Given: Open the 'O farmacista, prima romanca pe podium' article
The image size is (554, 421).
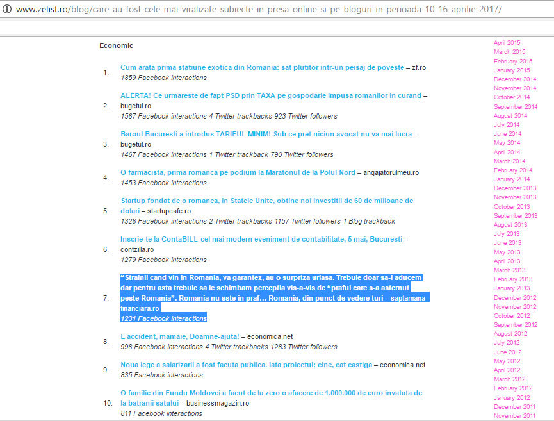Looking at the screenshot, I should point(237,172).
